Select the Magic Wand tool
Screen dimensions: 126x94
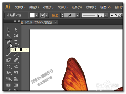tap(8, 36)
